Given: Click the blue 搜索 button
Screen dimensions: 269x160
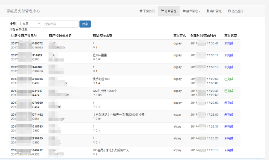Looking at the screenshot, I should [85, 24].
